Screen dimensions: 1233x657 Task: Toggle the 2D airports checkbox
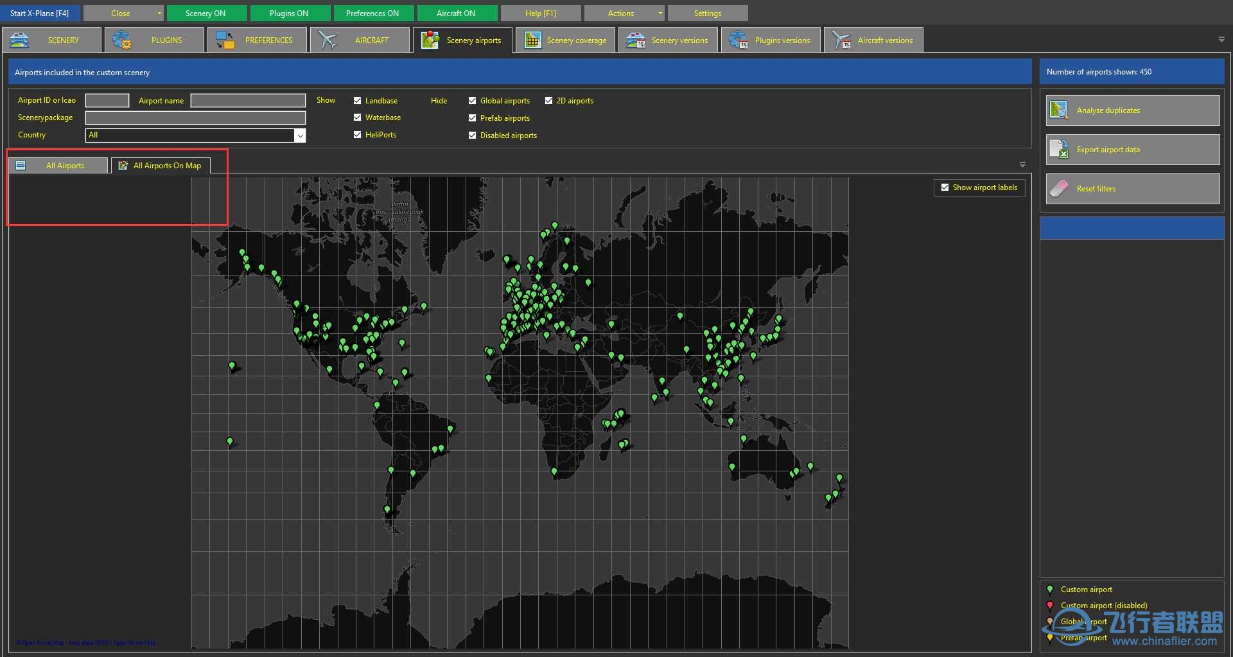pos(548,101)
